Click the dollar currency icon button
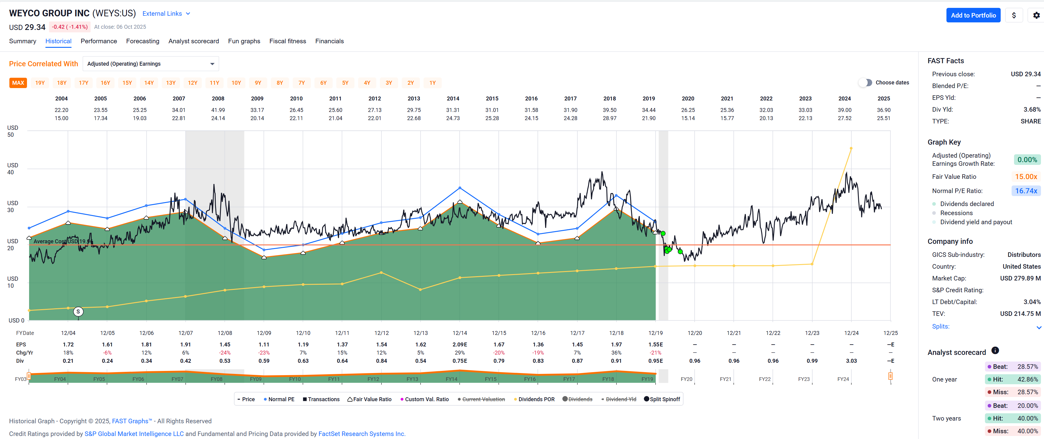This screenshot has height=439, width=1044. 1014,15
